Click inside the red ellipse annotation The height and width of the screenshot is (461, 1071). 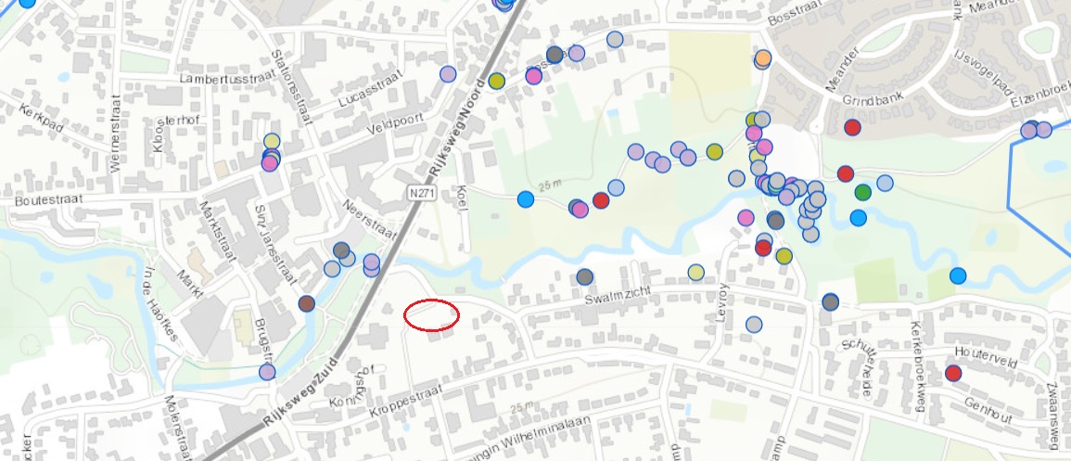click(x=431, y=314)
